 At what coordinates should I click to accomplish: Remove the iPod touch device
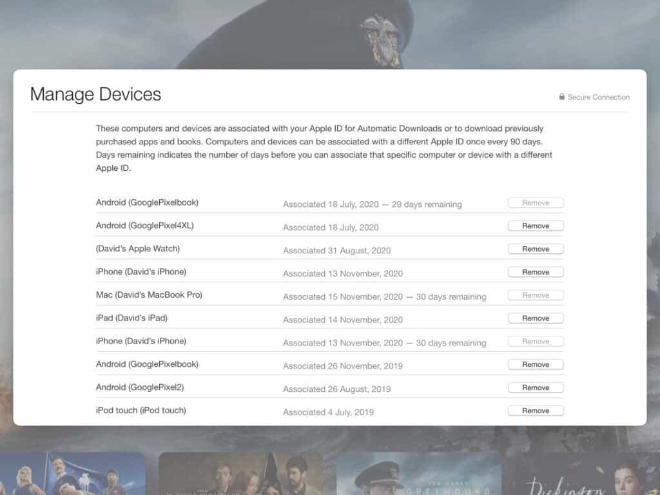(535, 411)
